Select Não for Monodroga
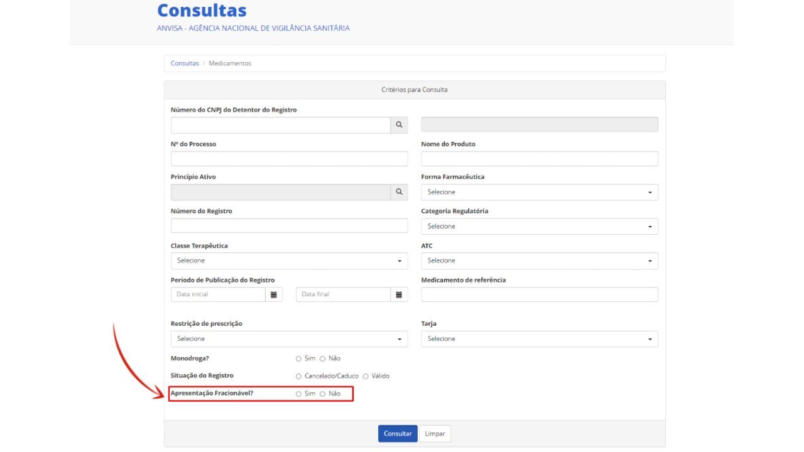Image resolution: width=804 pixels, height=452 pixels. (323, 358)
